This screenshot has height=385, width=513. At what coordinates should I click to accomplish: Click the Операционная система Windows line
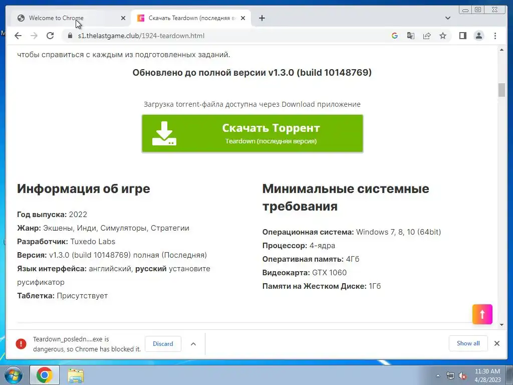[352, 232]
